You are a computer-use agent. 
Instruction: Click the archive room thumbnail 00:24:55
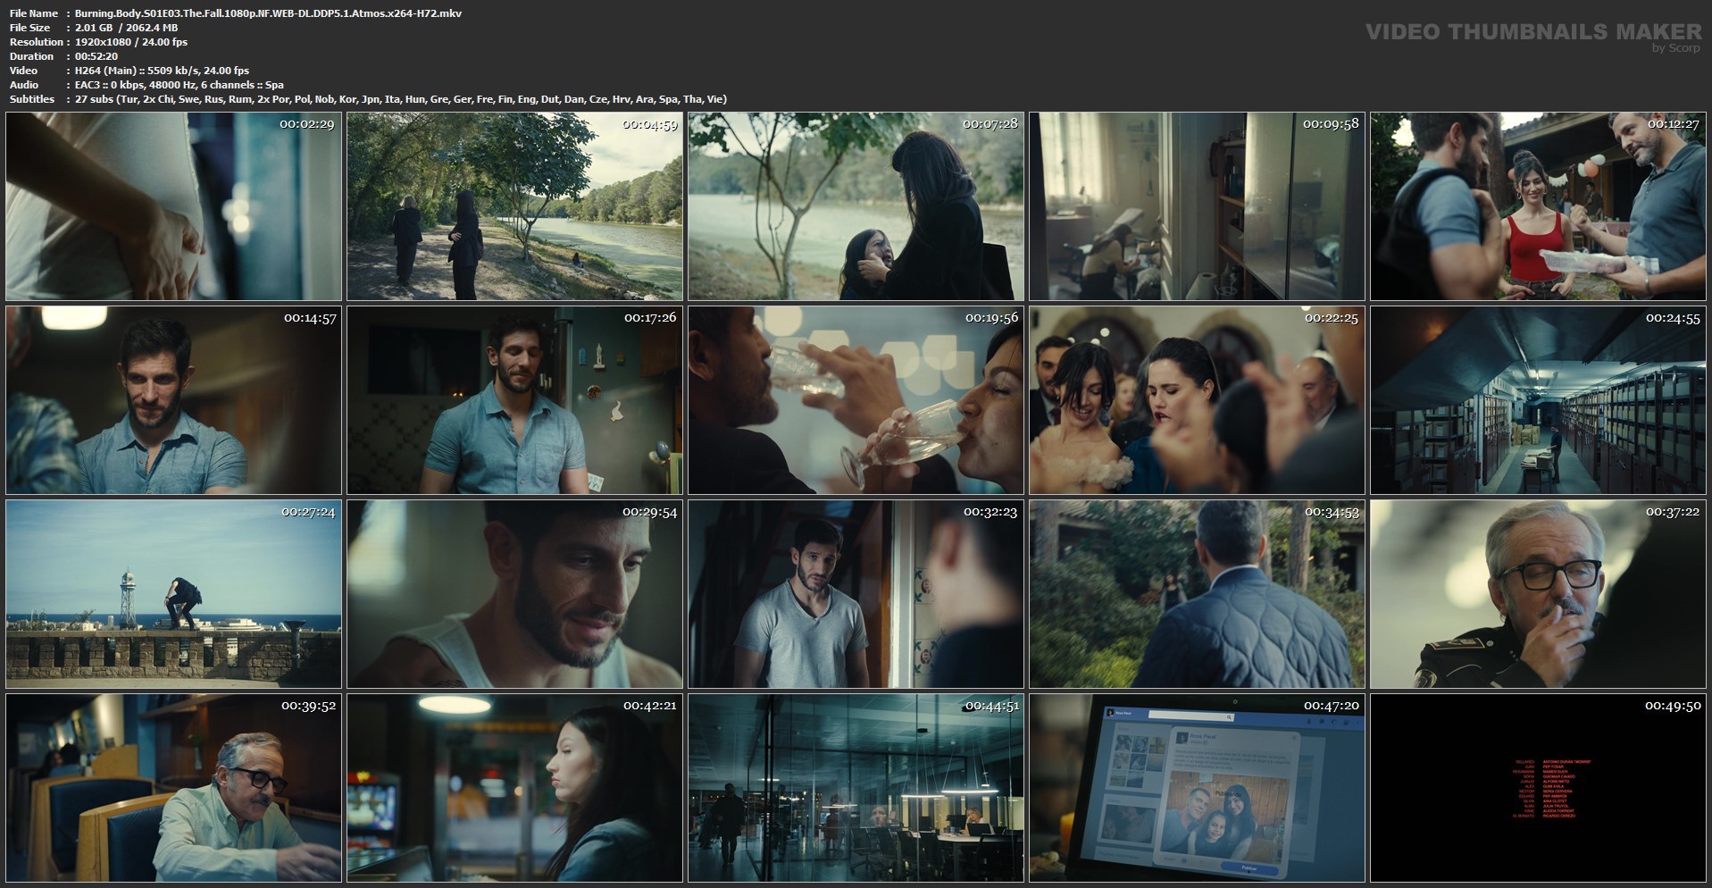(x=1538, y=400)
